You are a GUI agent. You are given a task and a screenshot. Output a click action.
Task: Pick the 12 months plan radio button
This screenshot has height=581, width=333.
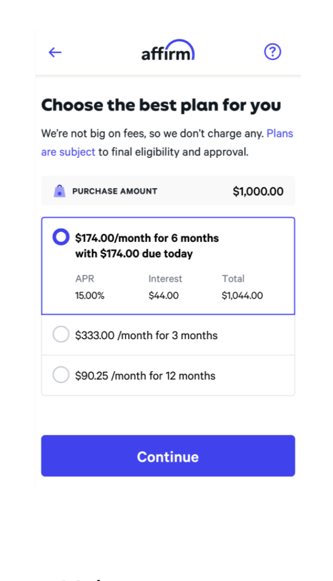(61, 375)
